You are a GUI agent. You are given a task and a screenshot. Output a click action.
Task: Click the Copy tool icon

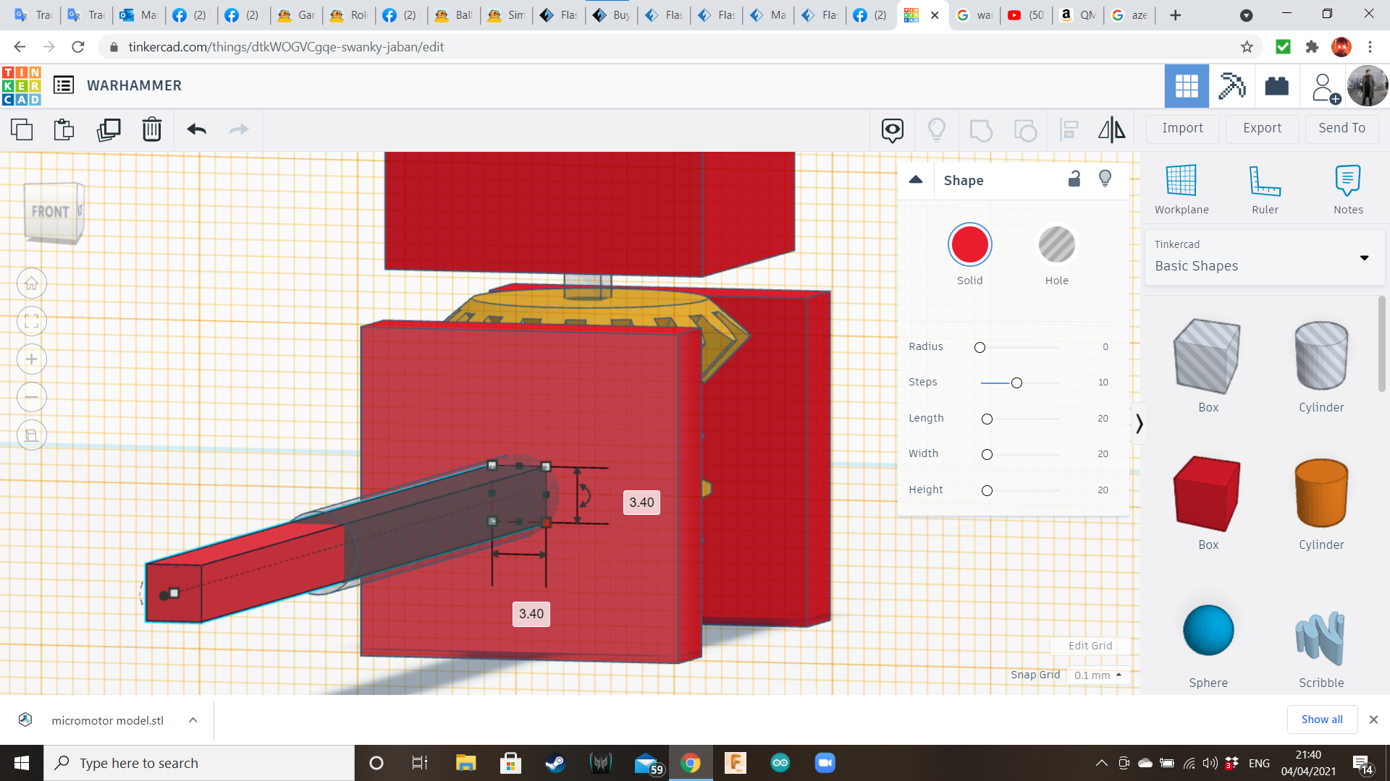click(22, 129)
